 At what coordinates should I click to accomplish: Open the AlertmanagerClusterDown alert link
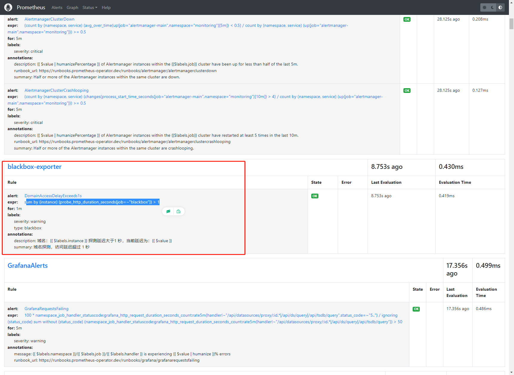[49, 19]
